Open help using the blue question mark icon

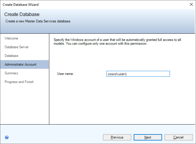(7, 137)
